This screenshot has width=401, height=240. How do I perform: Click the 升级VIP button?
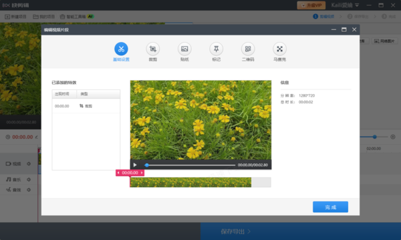(x=311, y=5)
